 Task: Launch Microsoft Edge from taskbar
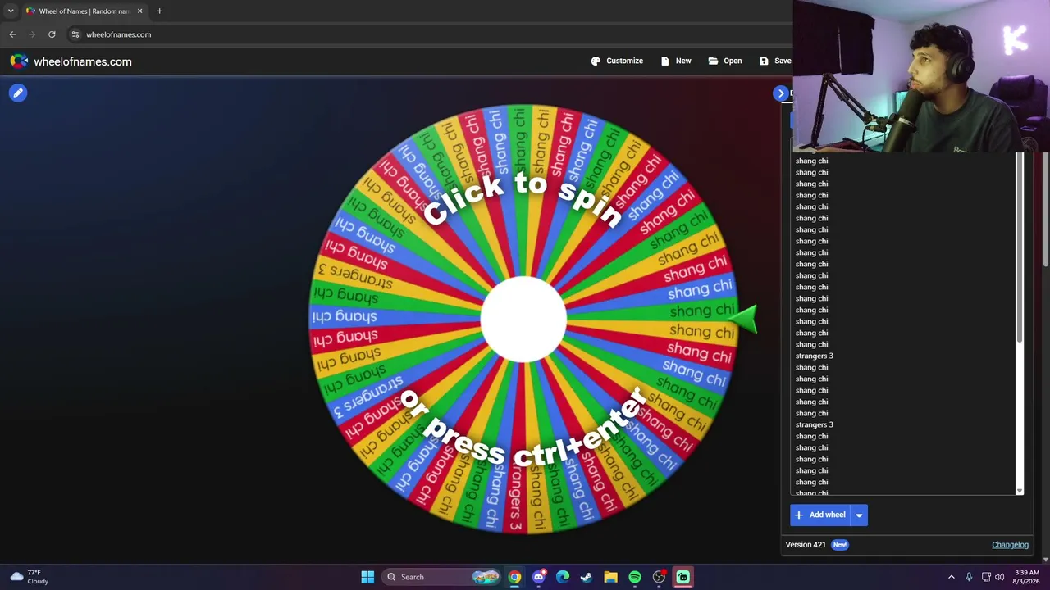coord(563,577)
